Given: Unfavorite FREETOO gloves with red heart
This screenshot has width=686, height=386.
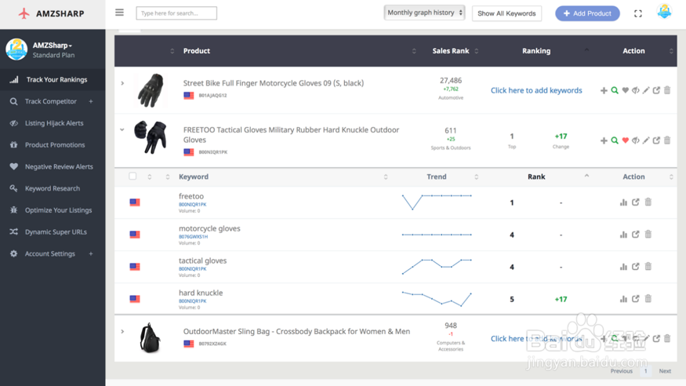Looking at the screenshot, I should pyautogui.click(x=625, y=140).
